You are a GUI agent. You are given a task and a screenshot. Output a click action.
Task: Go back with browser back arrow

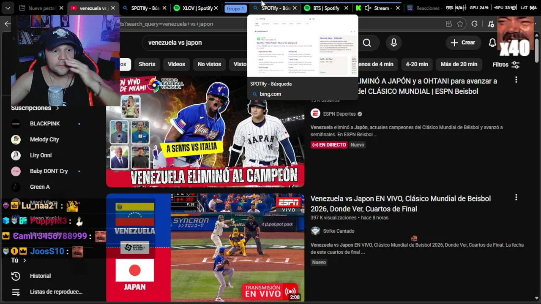coord(8,24)
